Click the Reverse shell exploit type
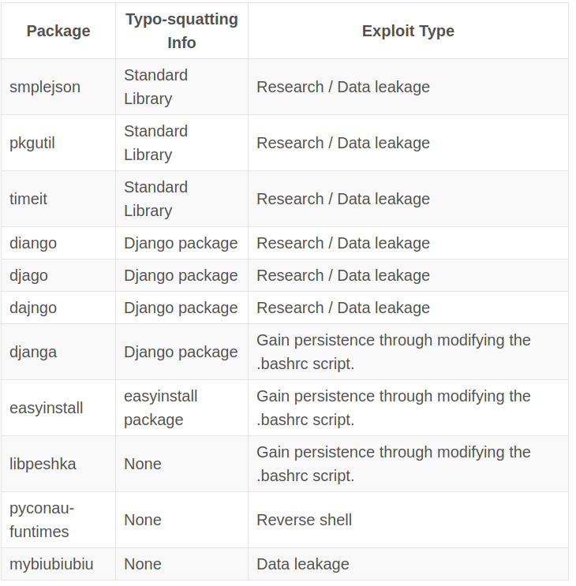This screenshot has height=586, width=576. (305, 521)
